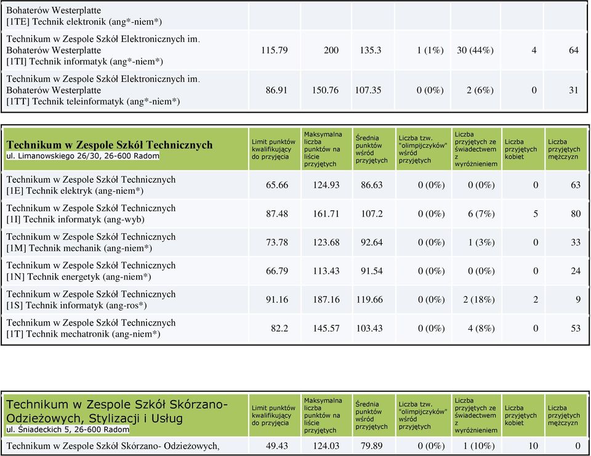Click the women count 5 in the 1I row
The image size is (591, 456).
click(x=536, y=214)
